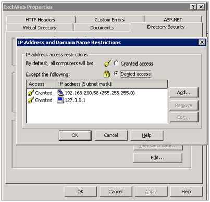Open the Documents tab
Viewport: 210px width, 202px height.
[102, 28]
